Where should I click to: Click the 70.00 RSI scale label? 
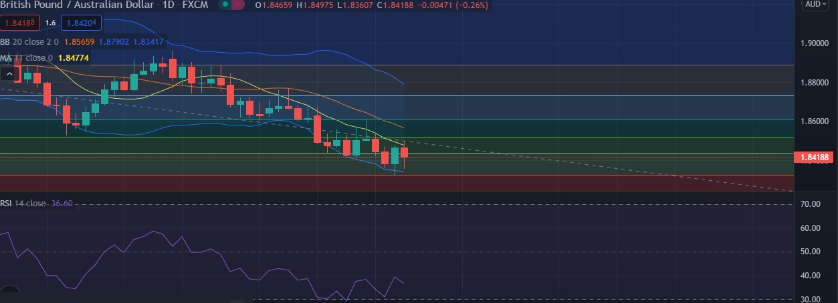click(811, 204)
